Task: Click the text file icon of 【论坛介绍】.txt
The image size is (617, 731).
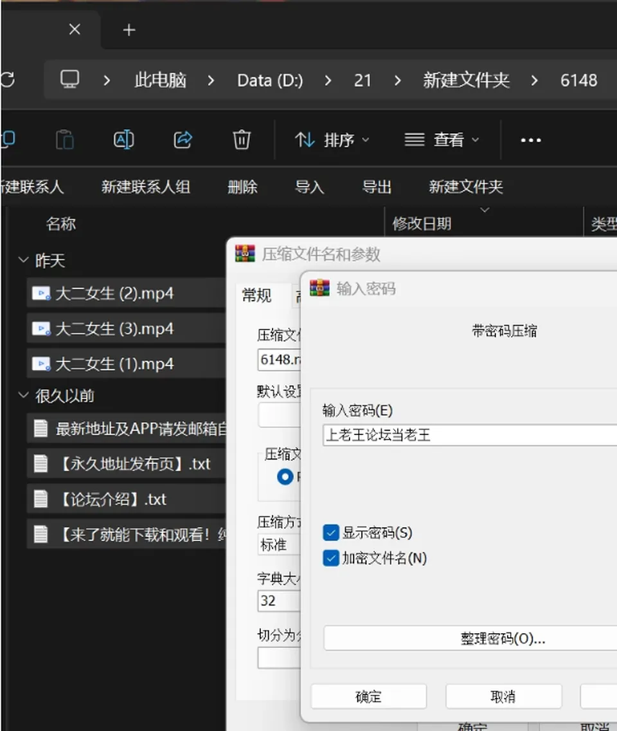Action: (x=40, y=499)
